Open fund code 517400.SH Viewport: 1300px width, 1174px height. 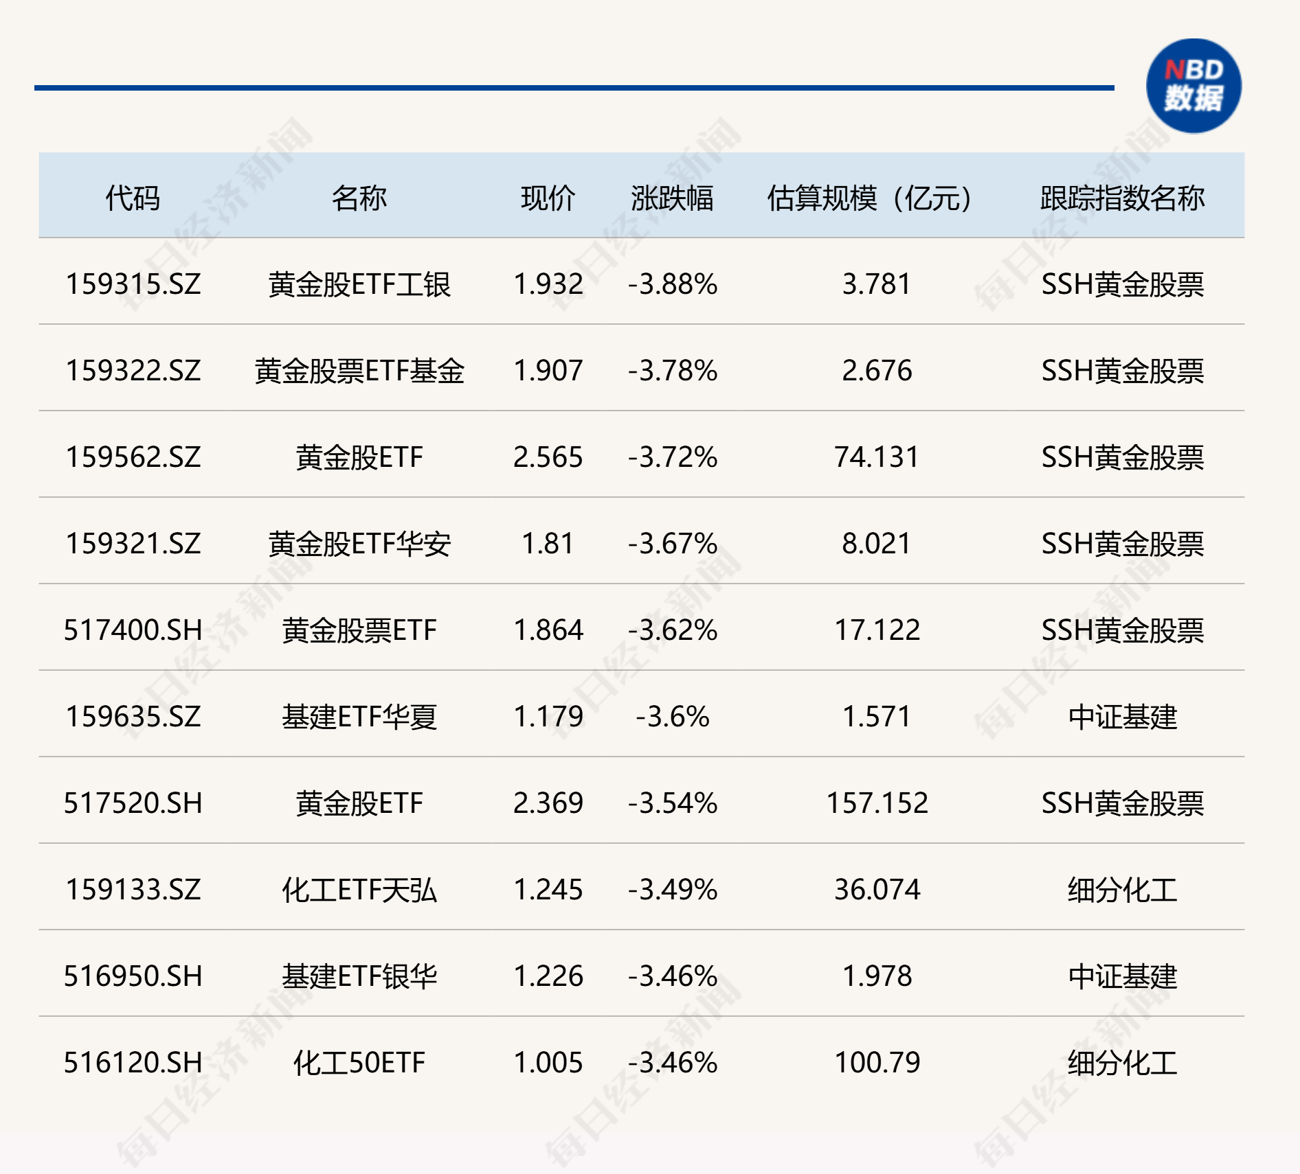coord(133,630)
